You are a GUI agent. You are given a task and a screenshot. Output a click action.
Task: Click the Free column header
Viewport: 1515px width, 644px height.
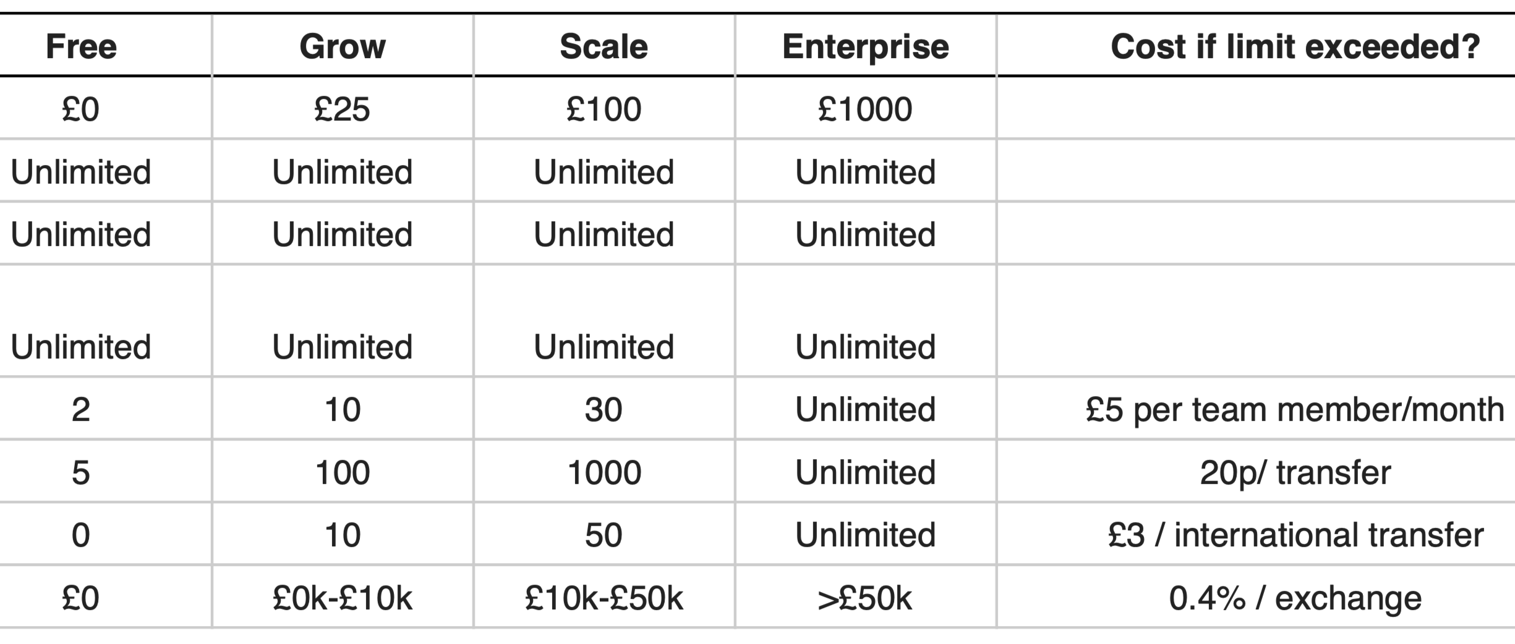(81, 46)
